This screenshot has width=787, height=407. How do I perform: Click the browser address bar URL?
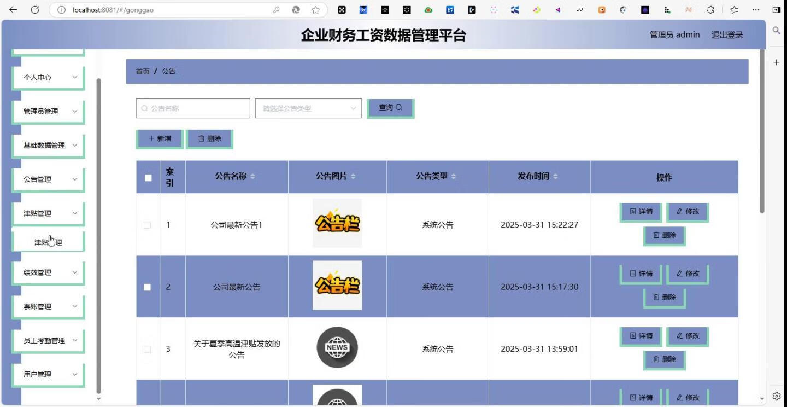[113, 10]
